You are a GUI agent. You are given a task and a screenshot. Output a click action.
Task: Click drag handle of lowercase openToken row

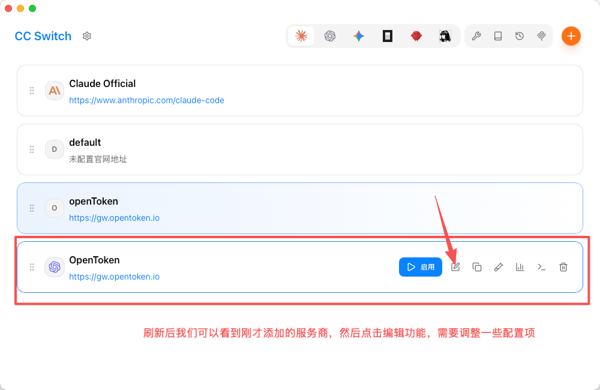pos(32,208)
